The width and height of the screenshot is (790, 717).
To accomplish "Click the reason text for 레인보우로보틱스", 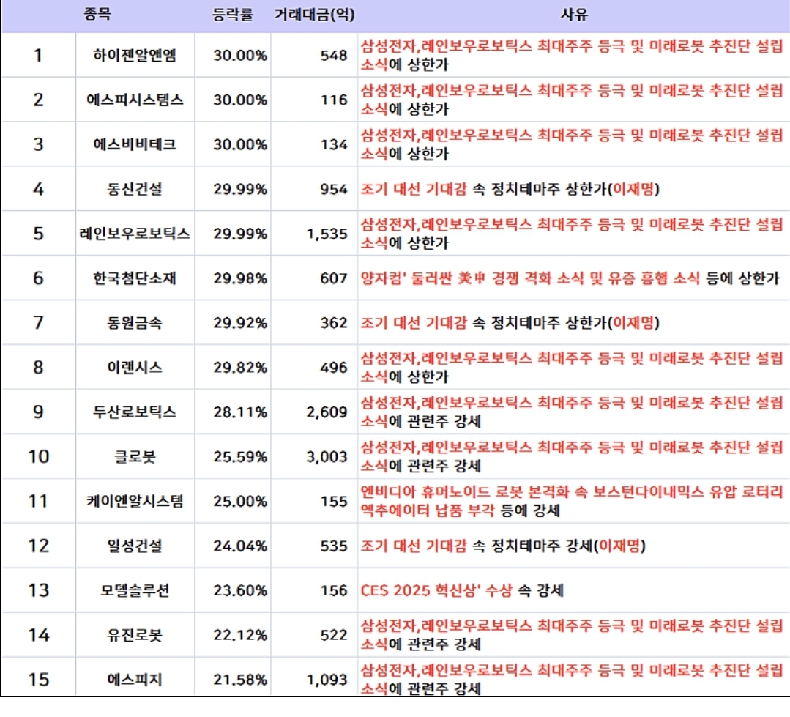I will [572, 234].
